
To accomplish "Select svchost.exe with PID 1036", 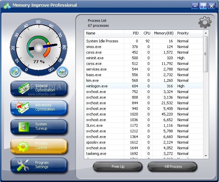I will 143,120.
